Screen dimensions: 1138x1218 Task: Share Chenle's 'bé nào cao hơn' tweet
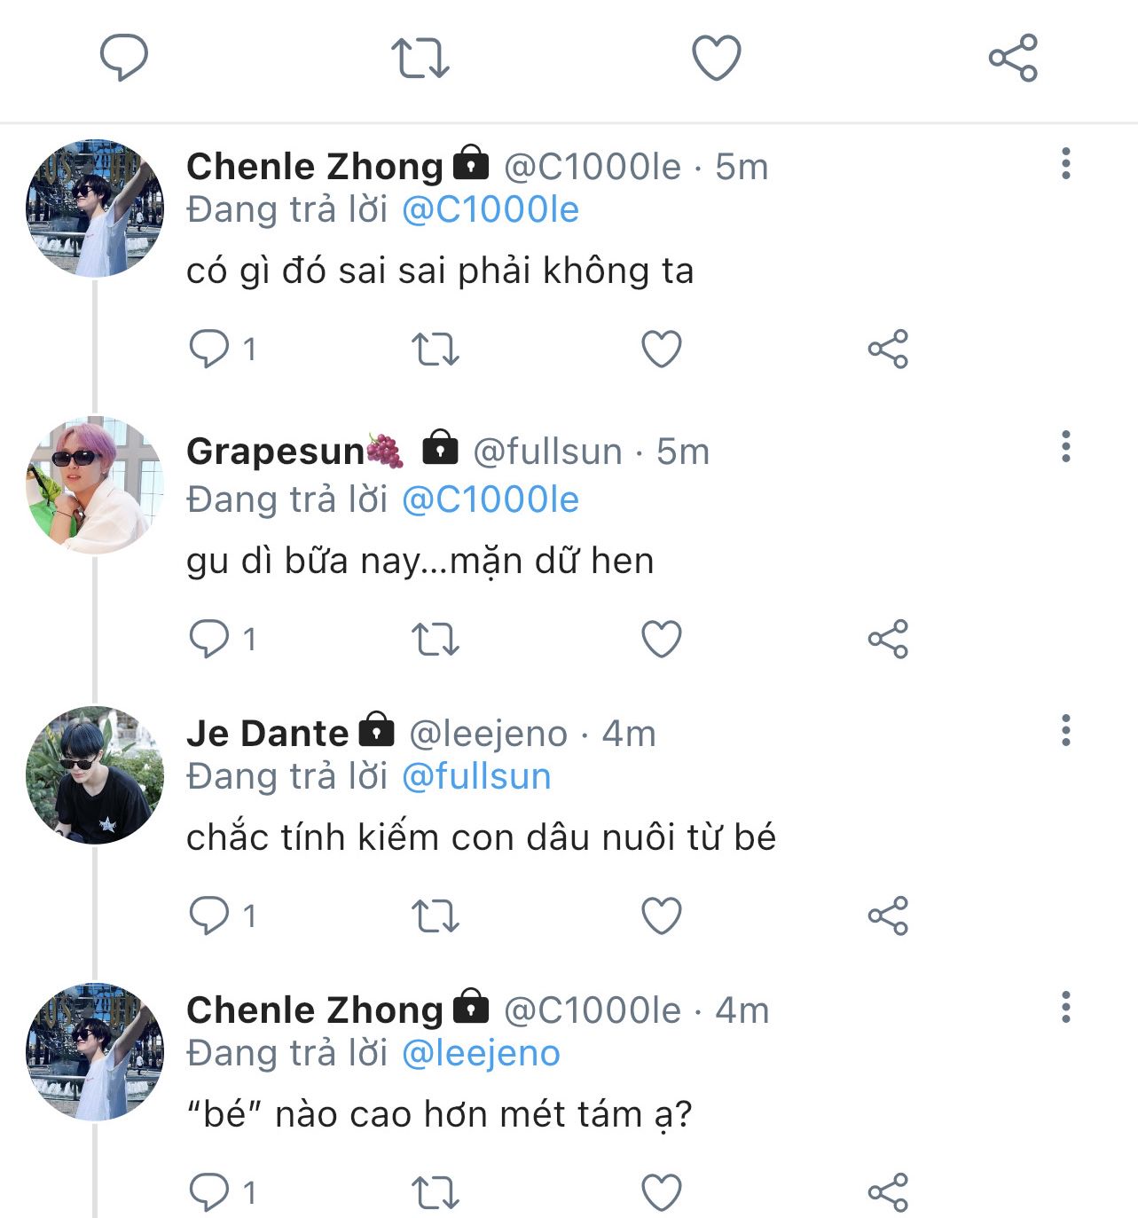coord(888,1192)
